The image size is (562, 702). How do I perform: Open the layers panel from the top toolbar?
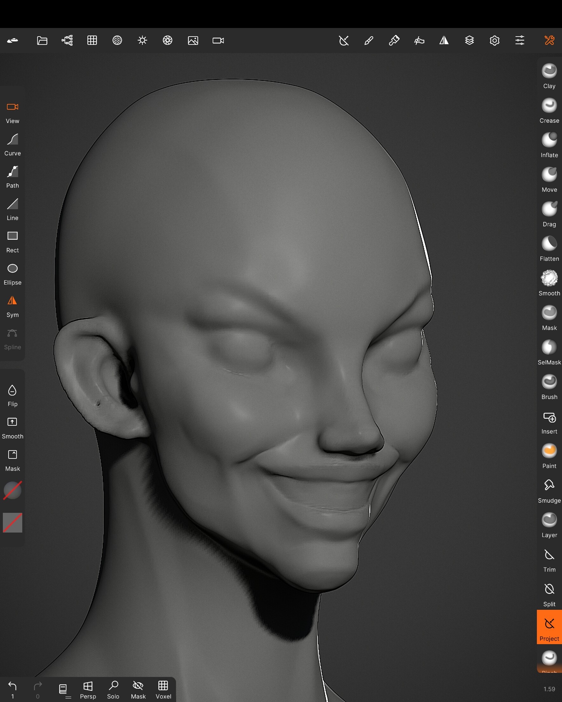[x=469, y=40]
